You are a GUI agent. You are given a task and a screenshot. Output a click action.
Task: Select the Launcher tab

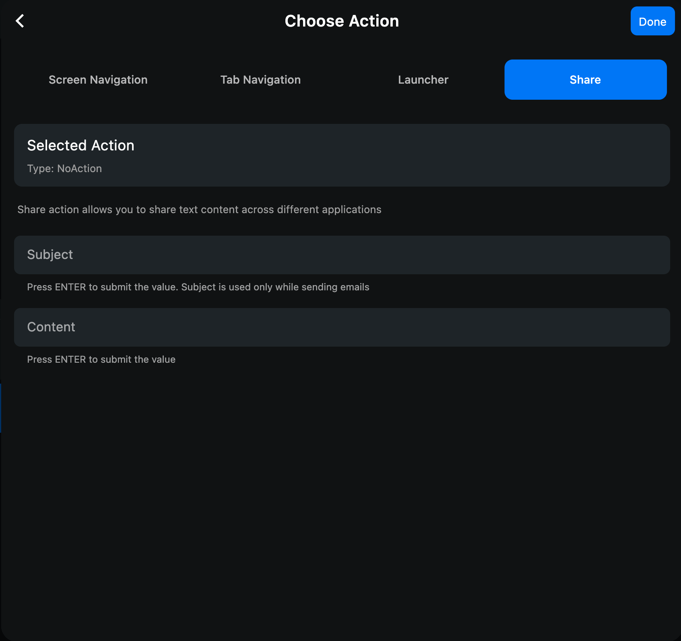pyautogui.click(x=423, y=80)
